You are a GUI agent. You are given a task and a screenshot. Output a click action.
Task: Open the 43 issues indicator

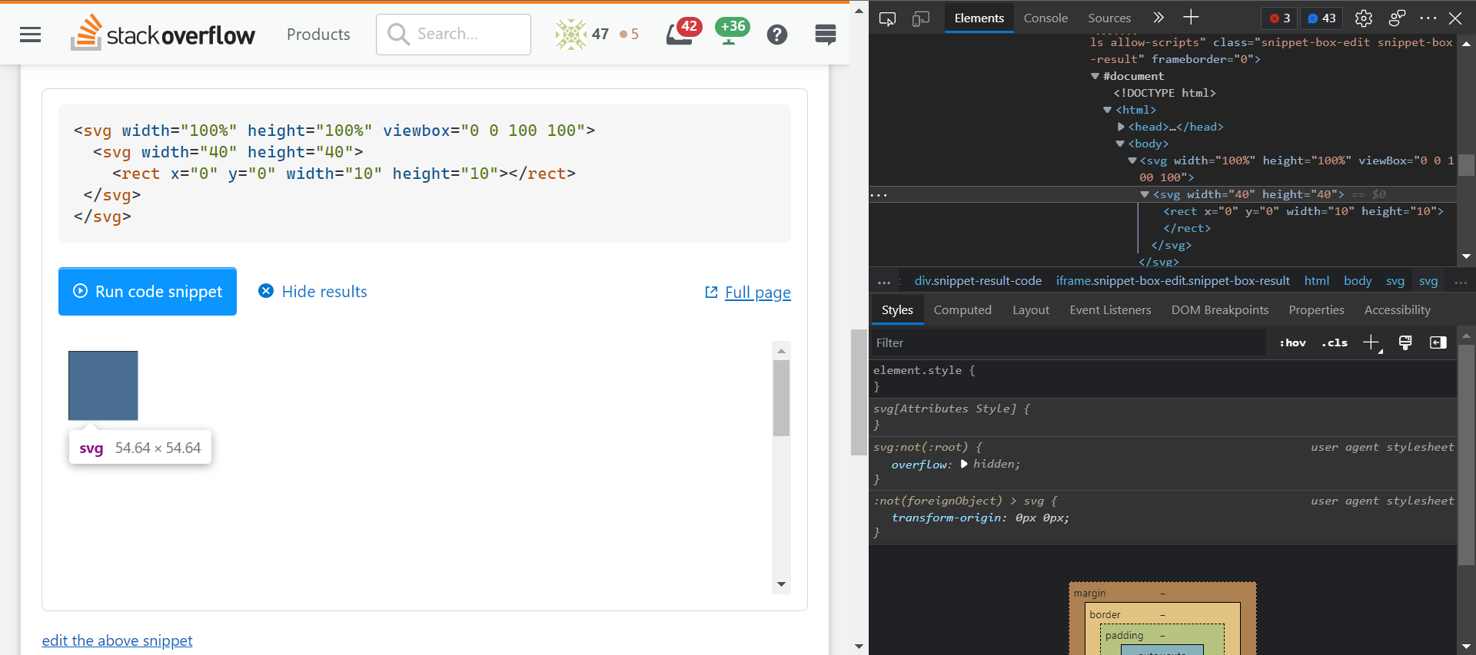click(1322, 18)
